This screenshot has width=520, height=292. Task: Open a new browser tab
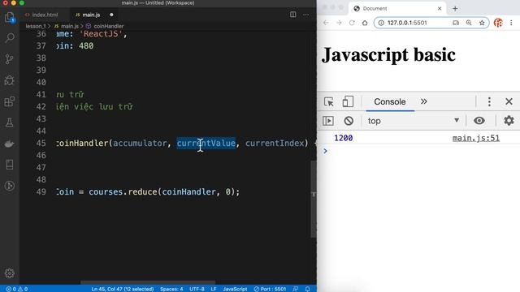click(x=455, y=9)
